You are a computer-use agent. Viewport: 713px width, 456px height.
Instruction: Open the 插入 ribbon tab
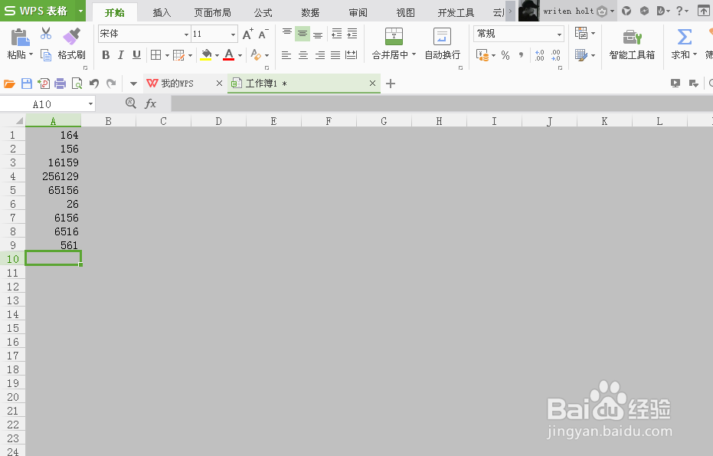pyautogui.click(x=162, y=12)
